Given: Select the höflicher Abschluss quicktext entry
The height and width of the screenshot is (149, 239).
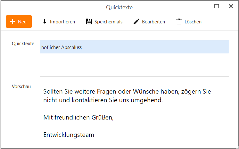Looking at the screenshot, I should coord(134,47).
